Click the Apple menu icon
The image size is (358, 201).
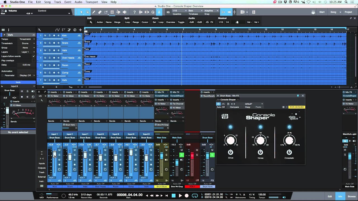pyautogui.click(x=5, y=2)
